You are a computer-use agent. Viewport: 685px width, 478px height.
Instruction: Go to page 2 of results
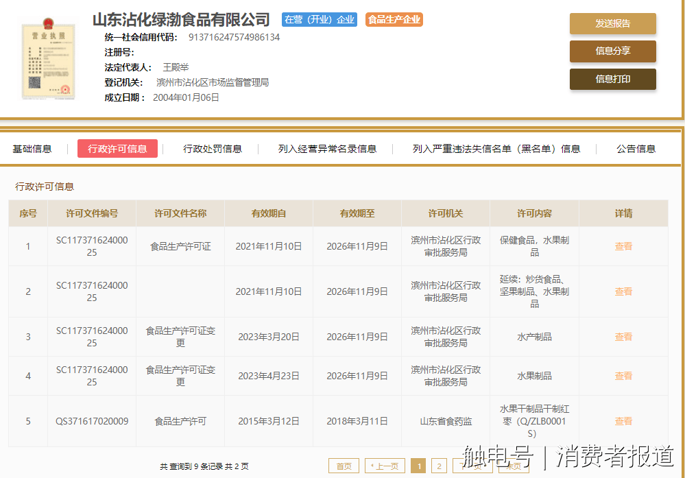click(439, 466)
